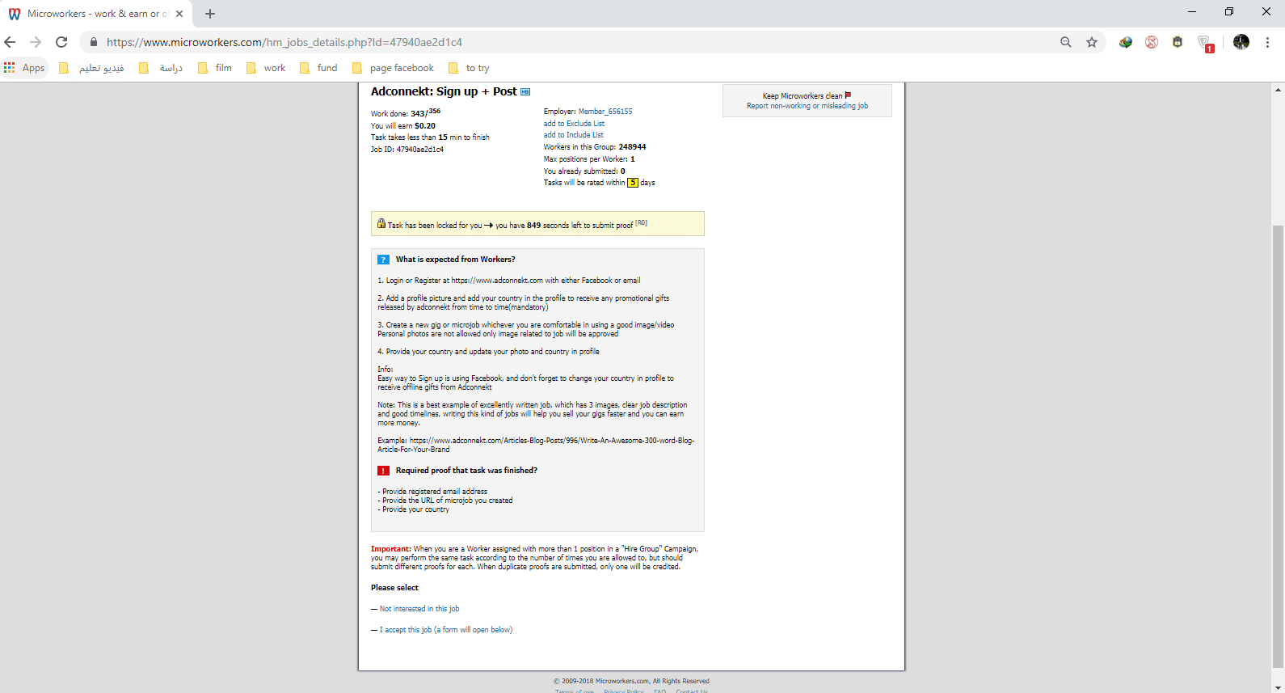Click Required proof that task was finished heading
1285x693 pixels.
[466, 471]
